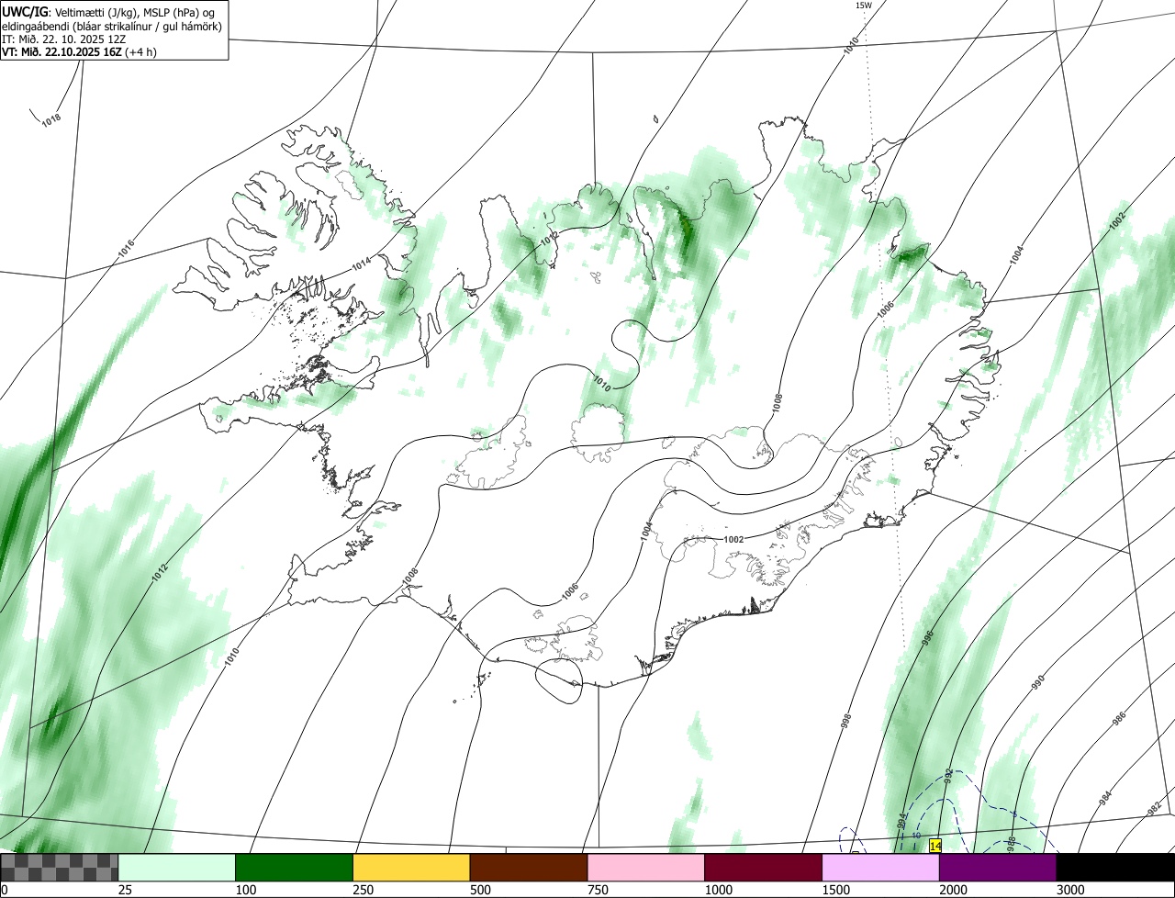Pick the light pink 750–1000 legend swatch
Image resolution: width=1175 pixels, height=898 pixels.
(x=645, y=868)
